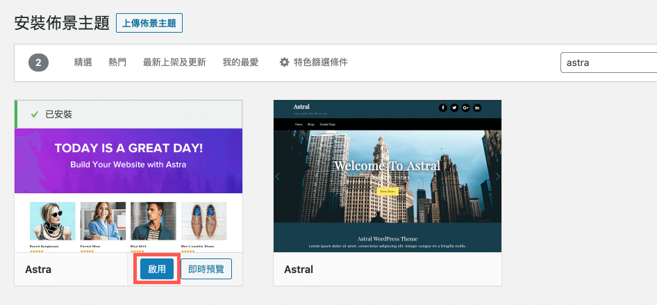Open 即時預覽 live preview for Astra
The image size is (657, 305).
(x=206, y=269)
